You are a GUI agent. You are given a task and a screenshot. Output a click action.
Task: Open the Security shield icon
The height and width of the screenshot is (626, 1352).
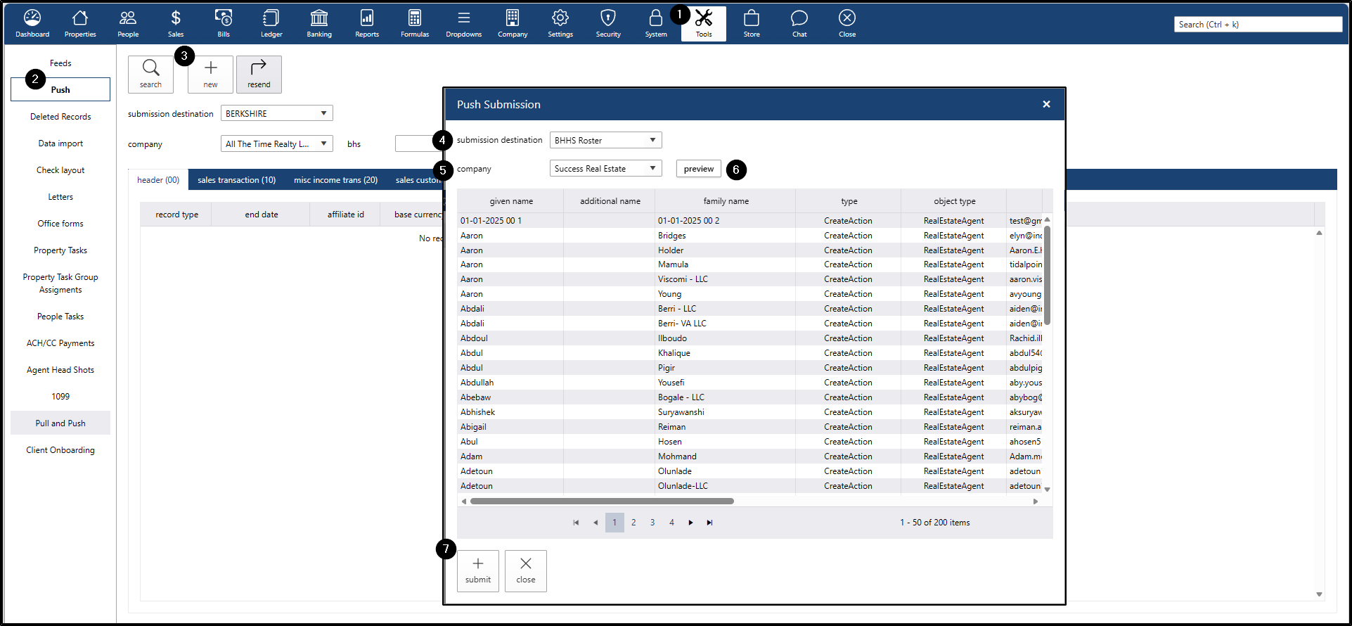point(608,23)
